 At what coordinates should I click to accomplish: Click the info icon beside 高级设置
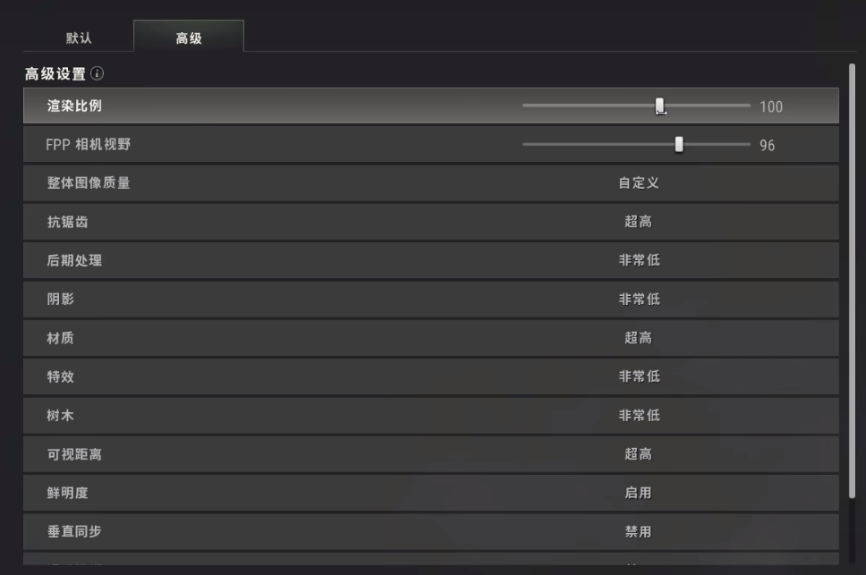98,74
